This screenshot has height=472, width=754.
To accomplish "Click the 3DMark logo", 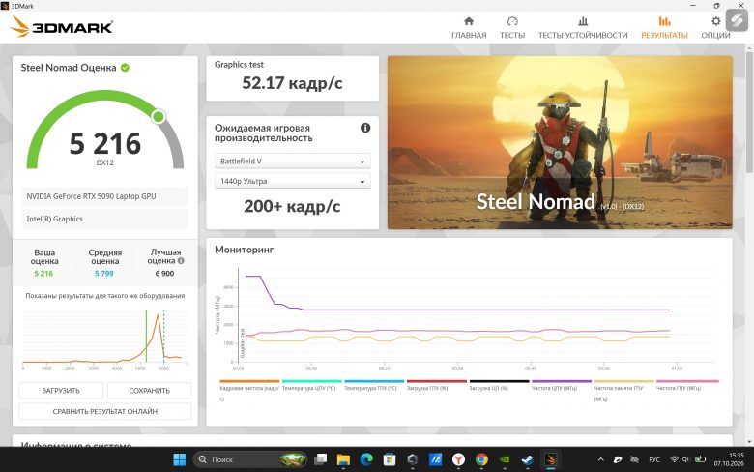I will tap(61, 26).
